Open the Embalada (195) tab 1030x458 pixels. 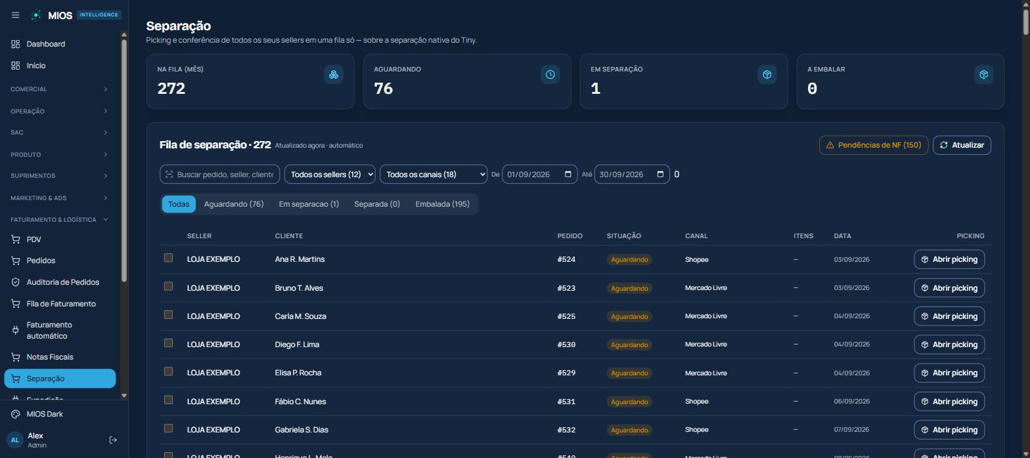click(x=442, y=204)
